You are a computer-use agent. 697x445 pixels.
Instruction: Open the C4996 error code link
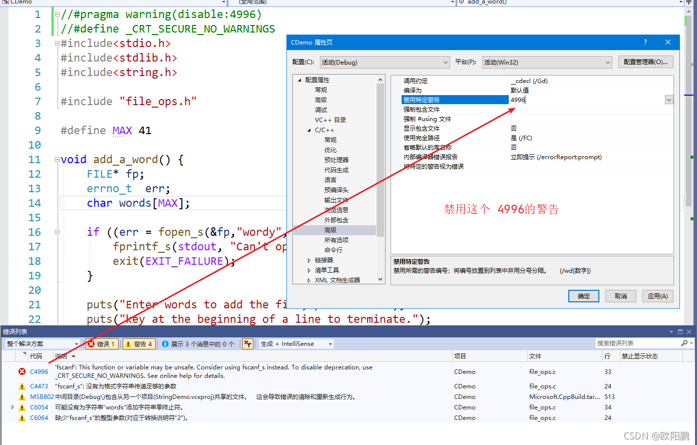[x=39, y=371]
